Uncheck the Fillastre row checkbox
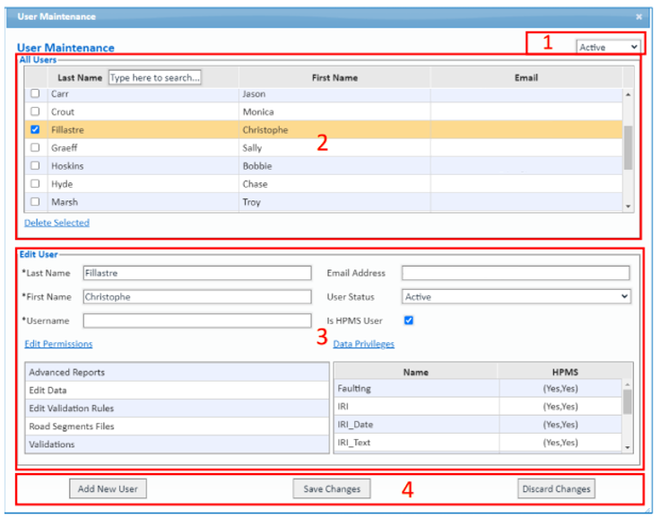660x519 pixels. [x=35, y=129]
